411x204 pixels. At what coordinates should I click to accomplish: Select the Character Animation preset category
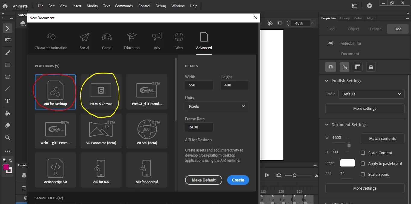51,41
